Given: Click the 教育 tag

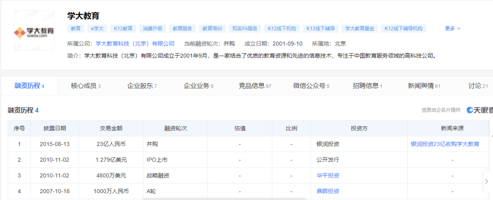Looking at the screenshot, I should click(75, 29).
